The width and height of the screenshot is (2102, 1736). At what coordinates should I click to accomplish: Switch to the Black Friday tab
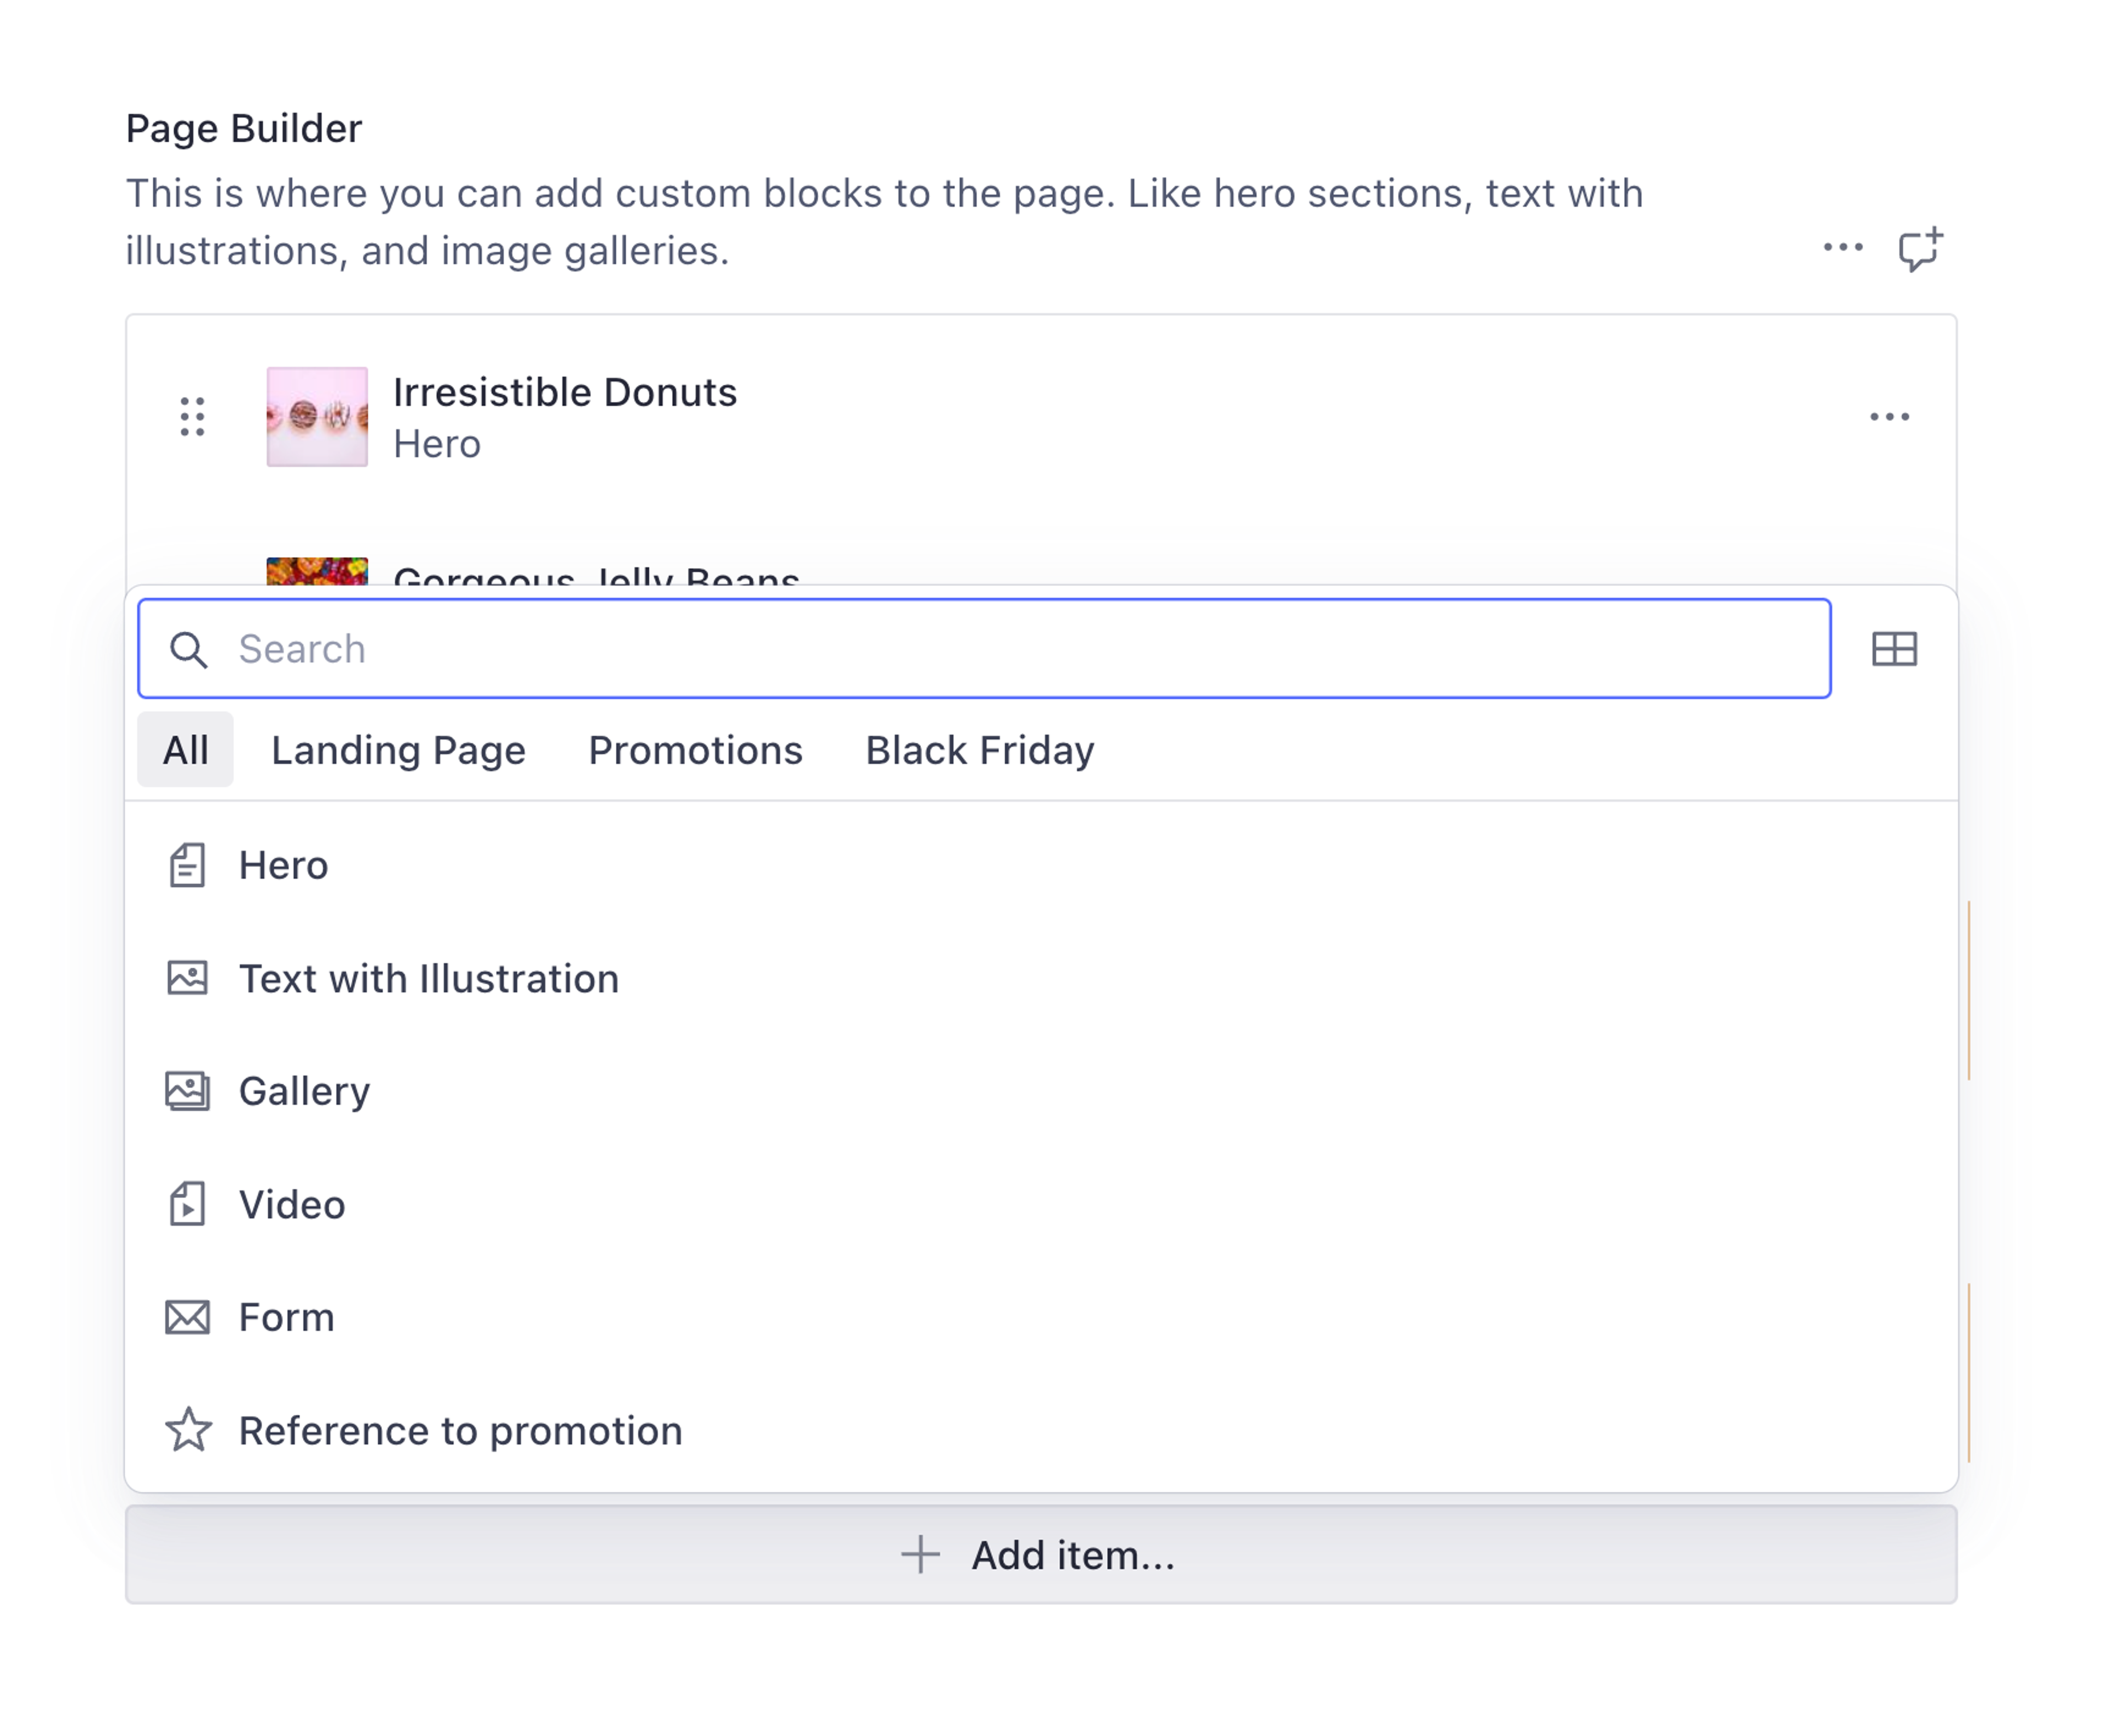[x=979, y=750]
